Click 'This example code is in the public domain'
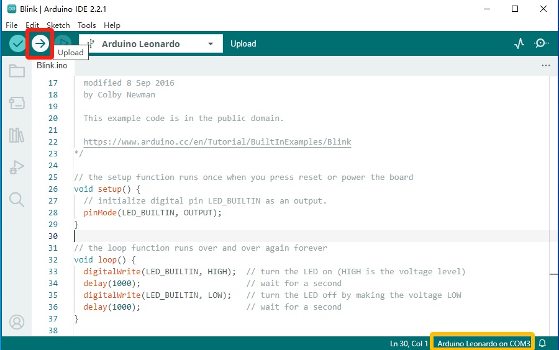 point(184,118)
